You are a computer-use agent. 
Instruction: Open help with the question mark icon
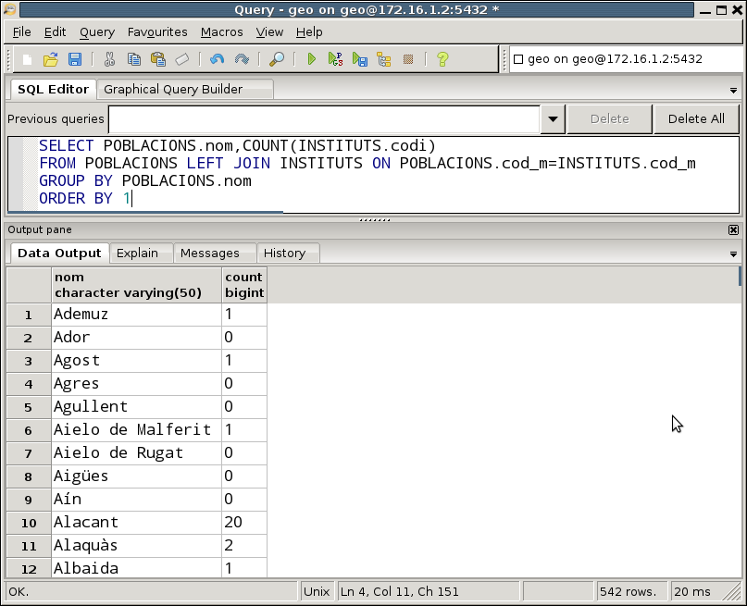coord(442,59)
